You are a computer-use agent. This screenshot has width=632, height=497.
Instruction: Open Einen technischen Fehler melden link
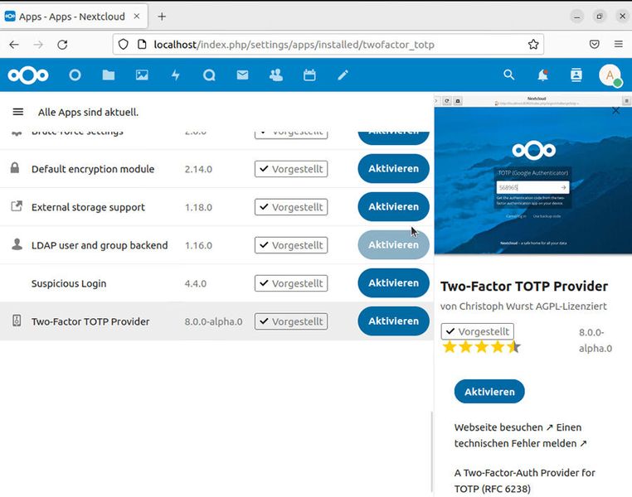(x=520, y=436)
